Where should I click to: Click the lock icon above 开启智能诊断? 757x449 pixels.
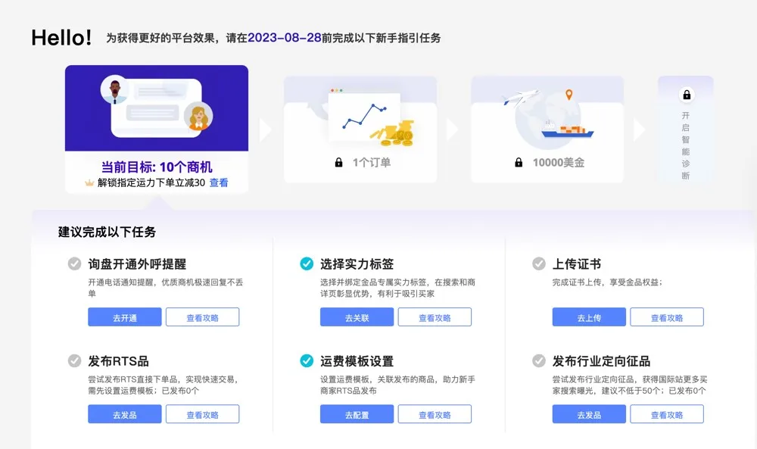point(687,95)
